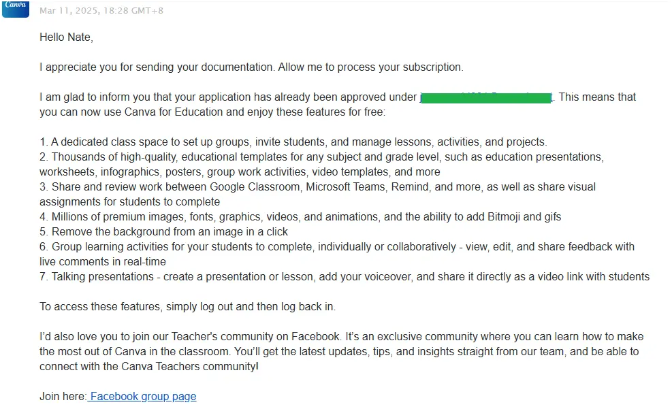
Task: Open the Facebook group page link
Action: click(x=143, y=397)
